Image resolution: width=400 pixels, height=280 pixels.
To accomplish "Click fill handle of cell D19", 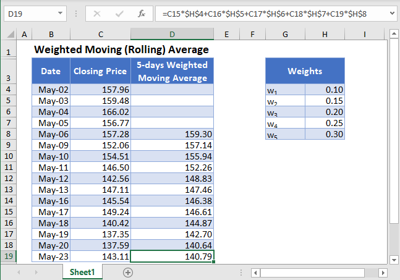I will tap(213, 261).
